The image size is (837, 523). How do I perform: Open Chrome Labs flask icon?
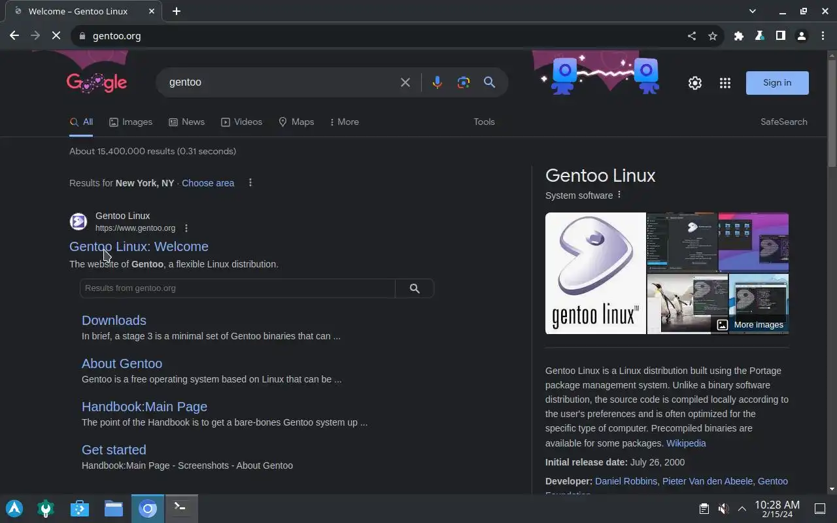[760, 36]
